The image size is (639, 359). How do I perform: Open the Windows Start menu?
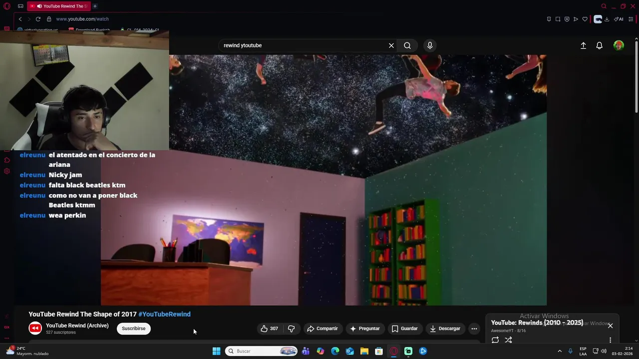(x=216, y=351)
